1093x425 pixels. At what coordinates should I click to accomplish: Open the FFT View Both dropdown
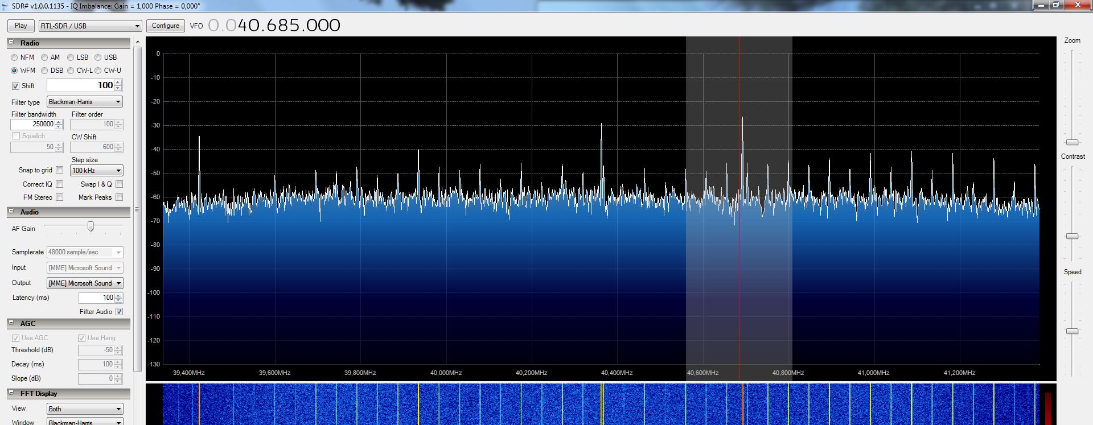point(85,409)
